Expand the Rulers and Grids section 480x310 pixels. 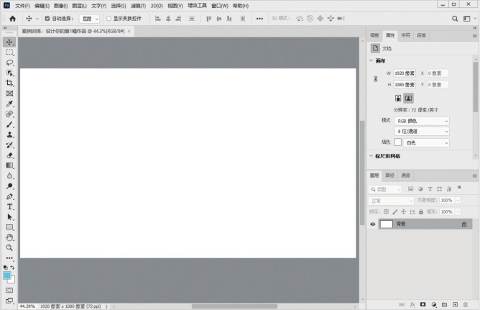371,156
